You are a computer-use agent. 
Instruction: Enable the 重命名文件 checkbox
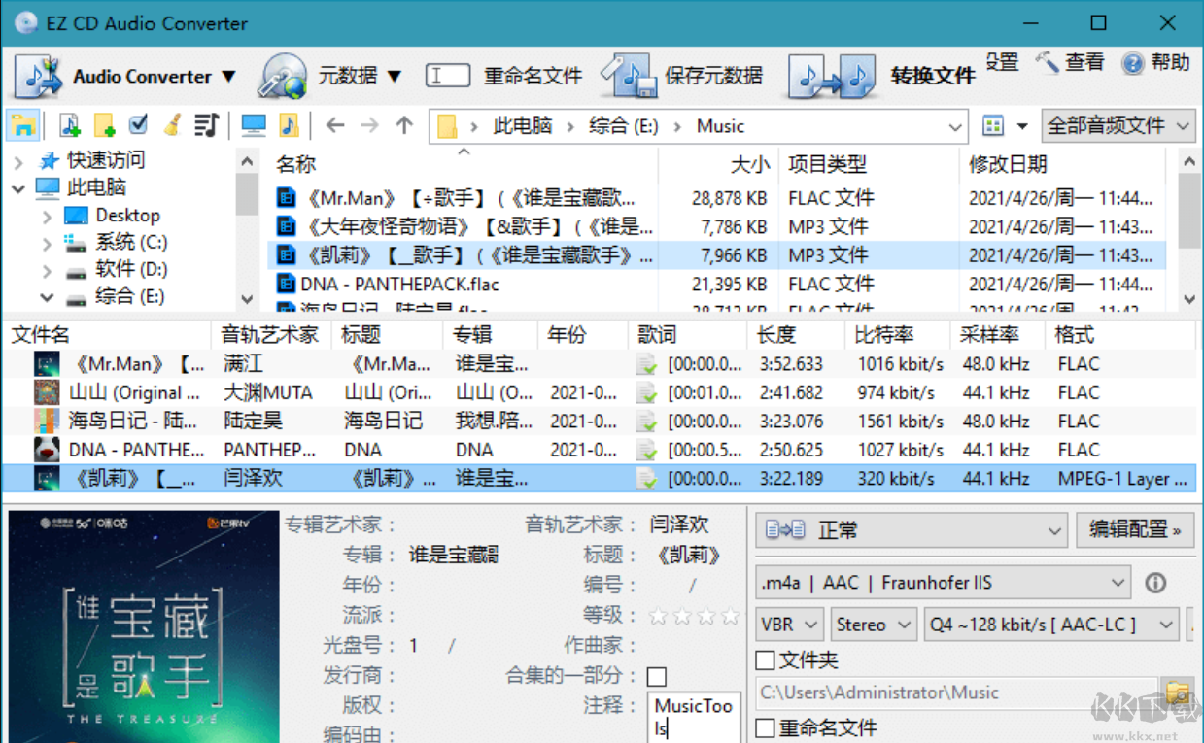click(765, 727)
